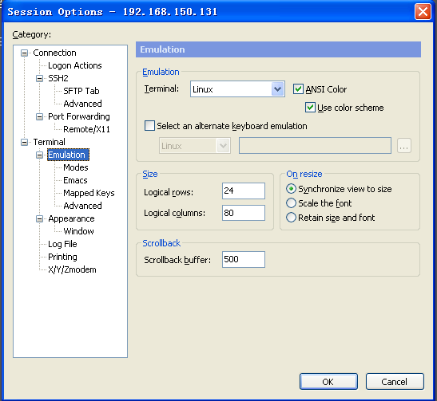Select Retain size and font option
This screenshot has width=437, height=401.
click(x=291, y=218)
